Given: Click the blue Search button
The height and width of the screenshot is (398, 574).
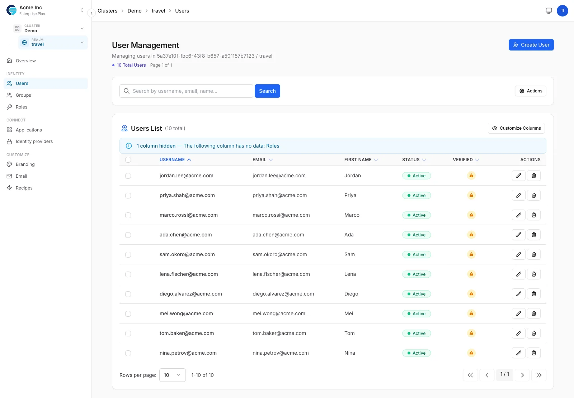Looking at the screenshot, I should pos(267,91).
